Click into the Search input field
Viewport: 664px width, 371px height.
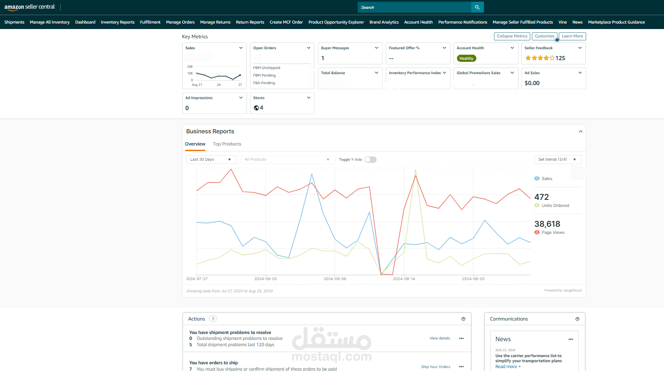click(x=414, y=7)
